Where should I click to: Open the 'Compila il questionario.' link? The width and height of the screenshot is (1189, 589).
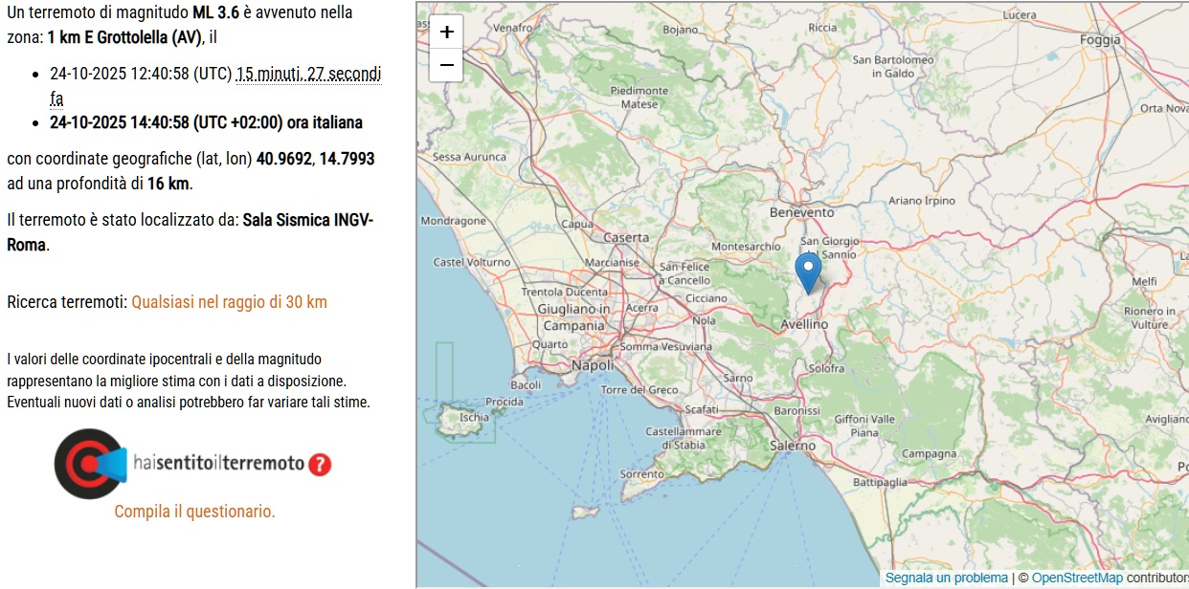pos(194,512)
